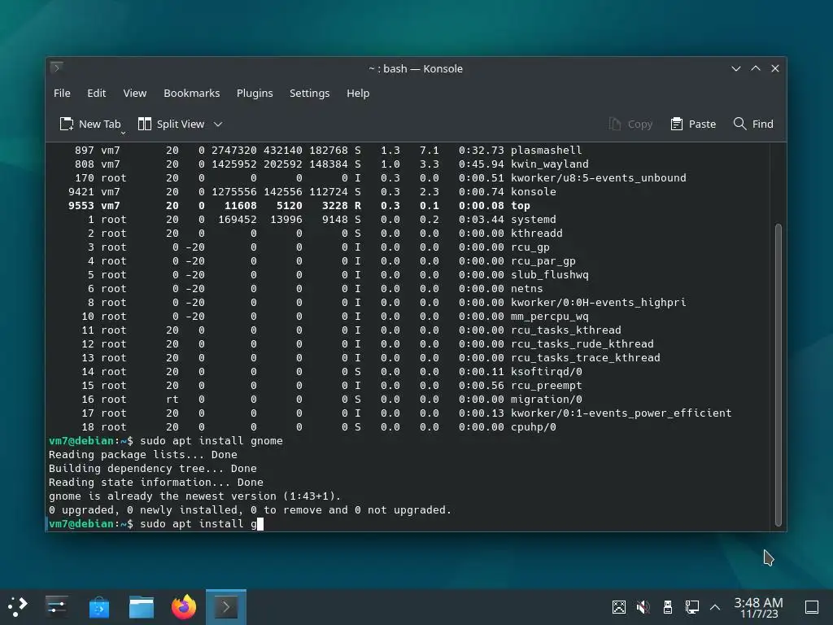Click the kwin_wayland process name
This screenshot has width=833, height=625.
[549, 164]
